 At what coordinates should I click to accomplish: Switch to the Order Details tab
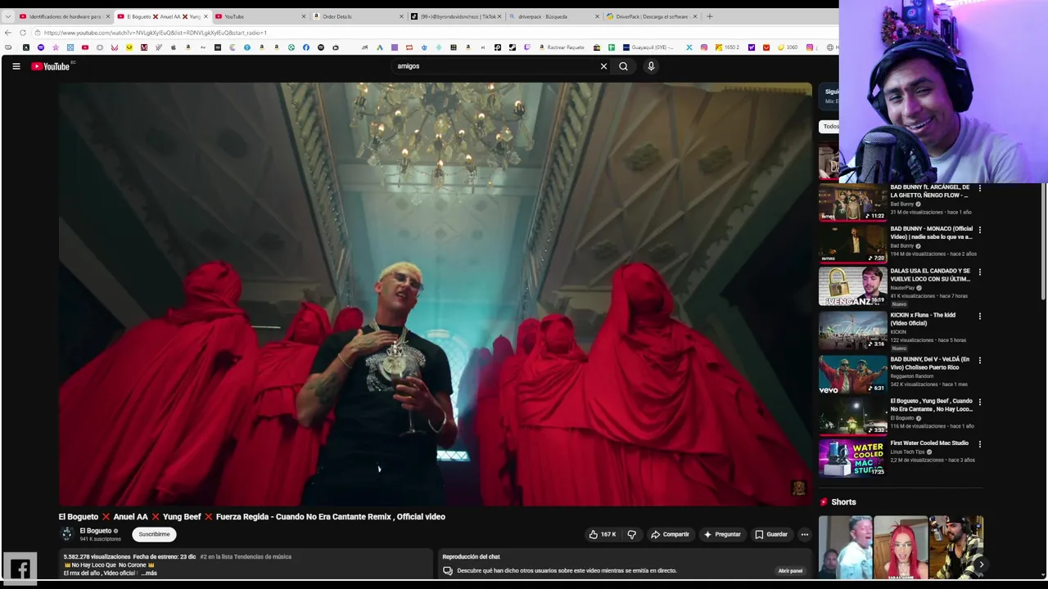(x=358, y=16)
